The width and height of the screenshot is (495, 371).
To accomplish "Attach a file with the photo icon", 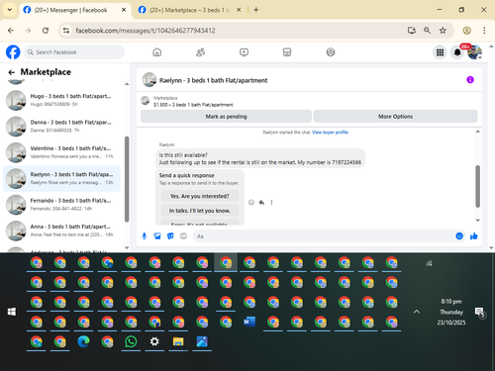I will pyautogui.click(x=157, y=236).
